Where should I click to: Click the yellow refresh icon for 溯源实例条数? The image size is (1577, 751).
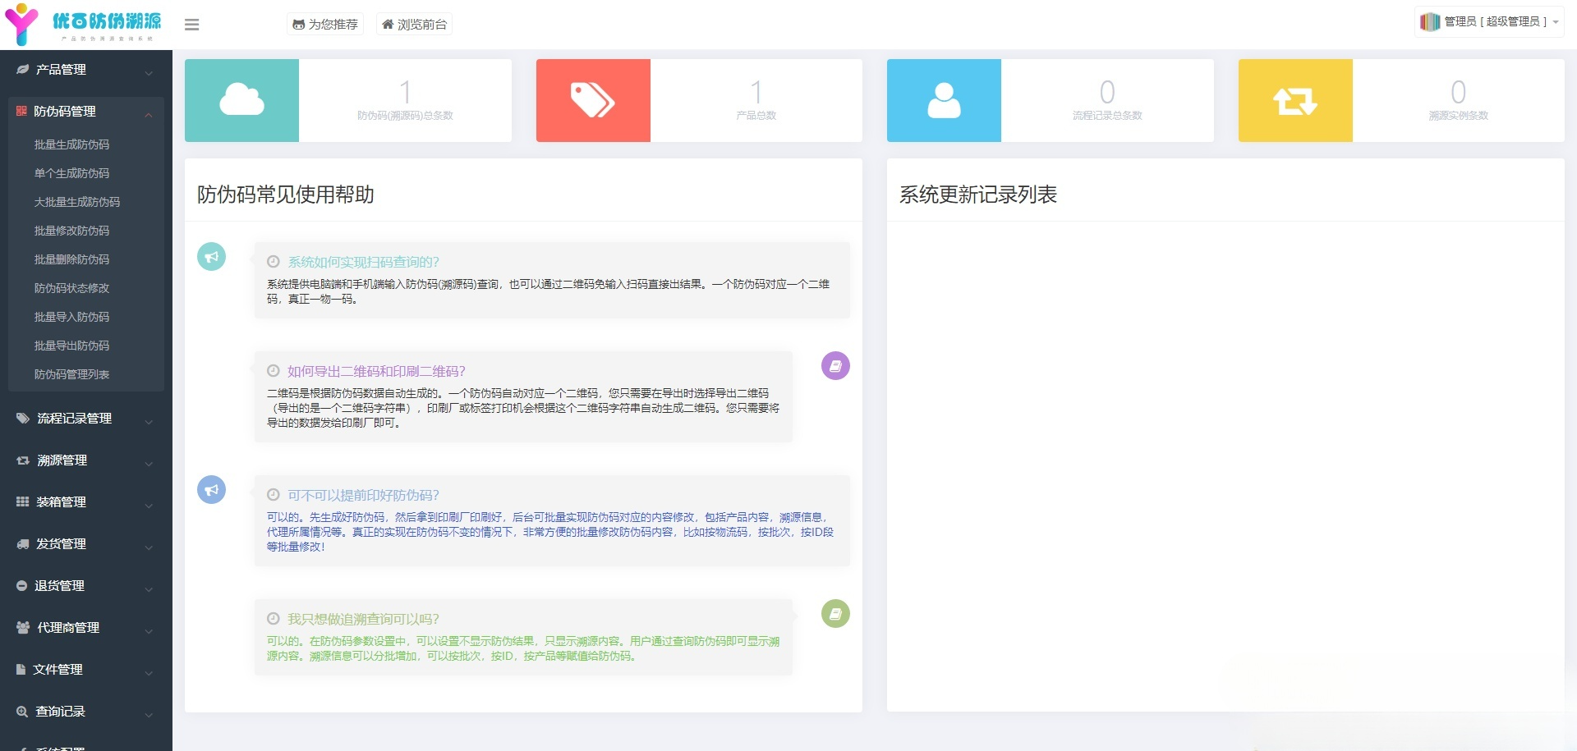click(x=1294, y=100)
